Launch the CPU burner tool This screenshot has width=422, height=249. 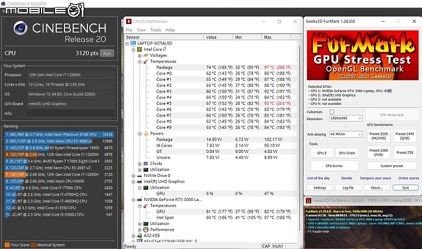pyautogui.click(x=334, y=166)
